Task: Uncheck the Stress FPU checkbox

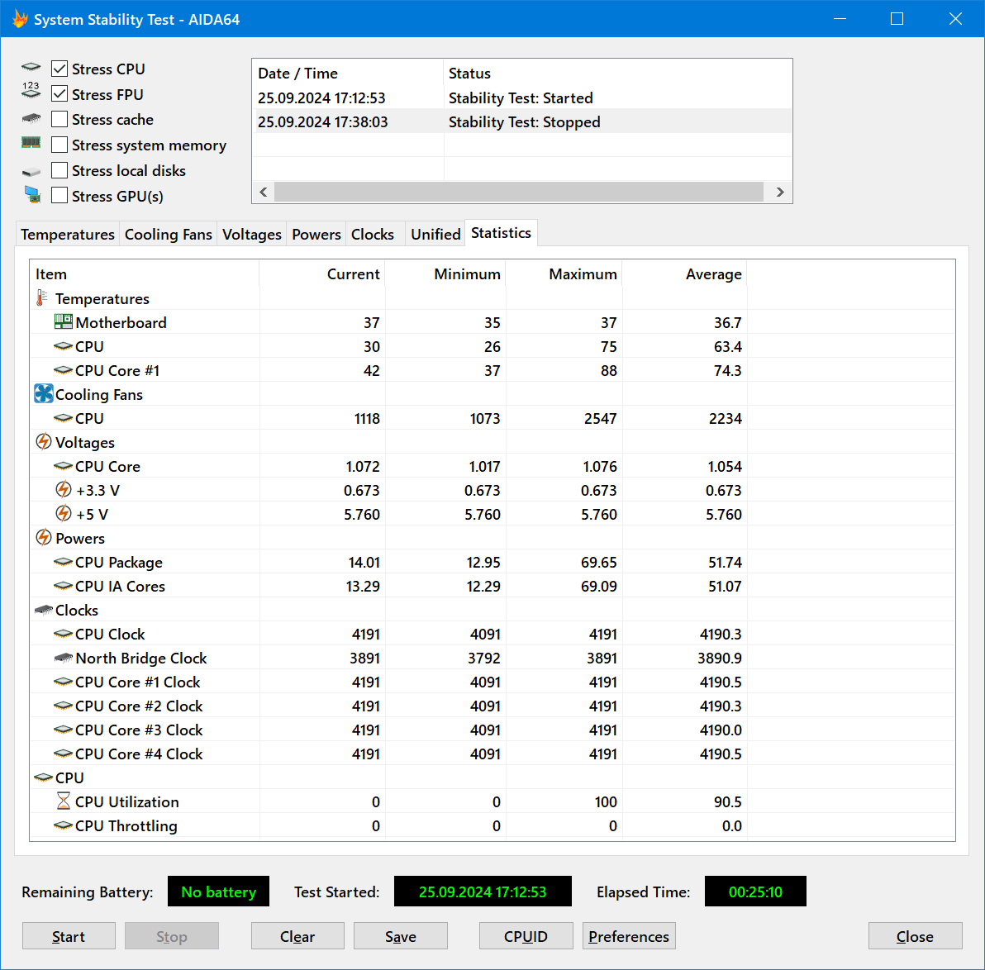Action: coord(59,94)
